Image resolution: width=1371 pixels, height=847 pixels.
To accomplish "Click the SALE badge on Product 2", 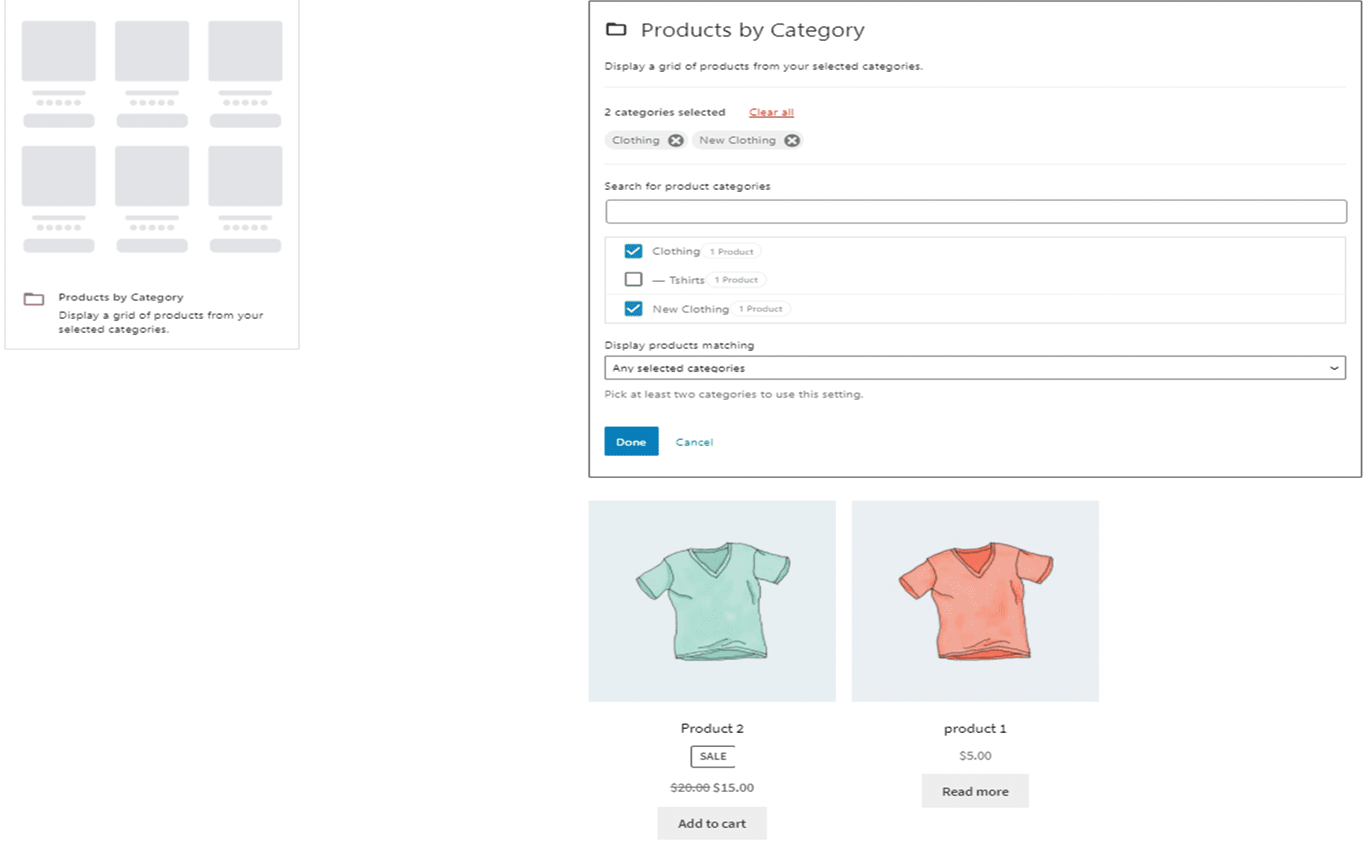I will 712,756.
